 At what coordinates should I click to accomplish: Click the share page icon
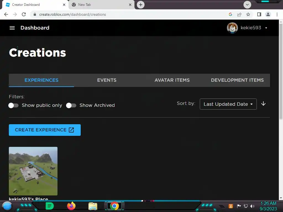(x=239, y=14)
